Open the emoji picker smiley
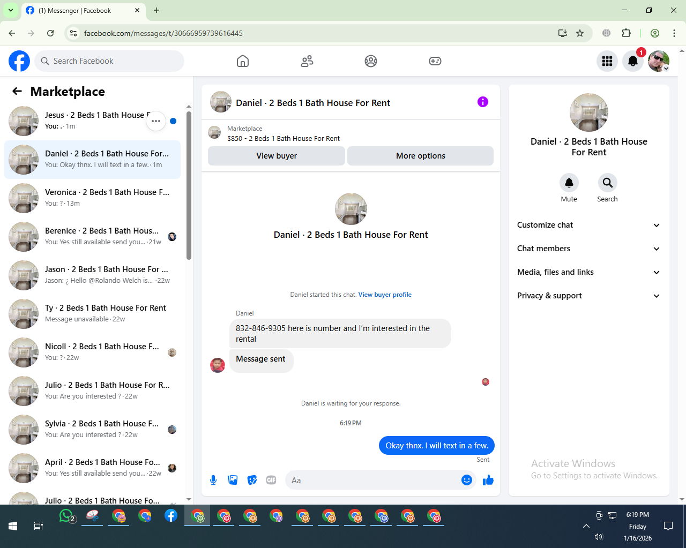 click(467, 480)
